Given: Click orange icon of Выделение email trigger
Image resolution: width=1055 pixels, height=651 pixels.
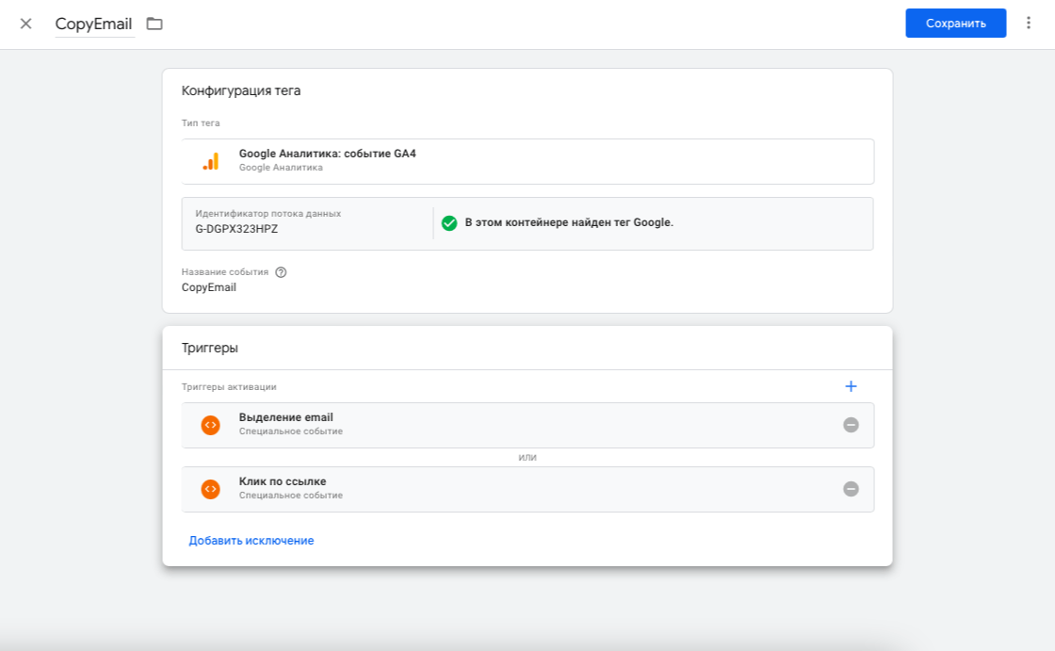Looking at the screenshot, I should 211,425.
